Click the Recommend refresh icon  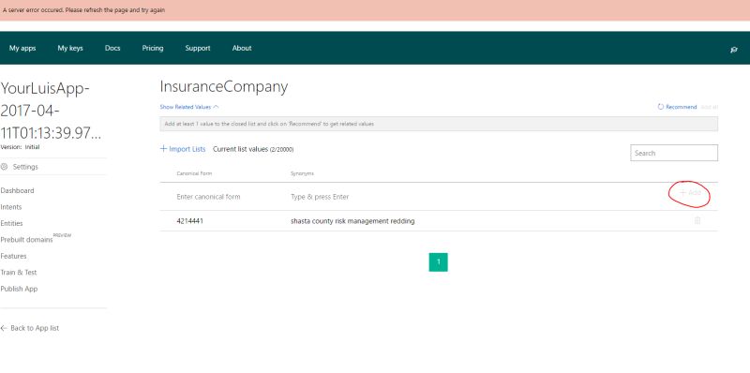[x=661, y=107]
